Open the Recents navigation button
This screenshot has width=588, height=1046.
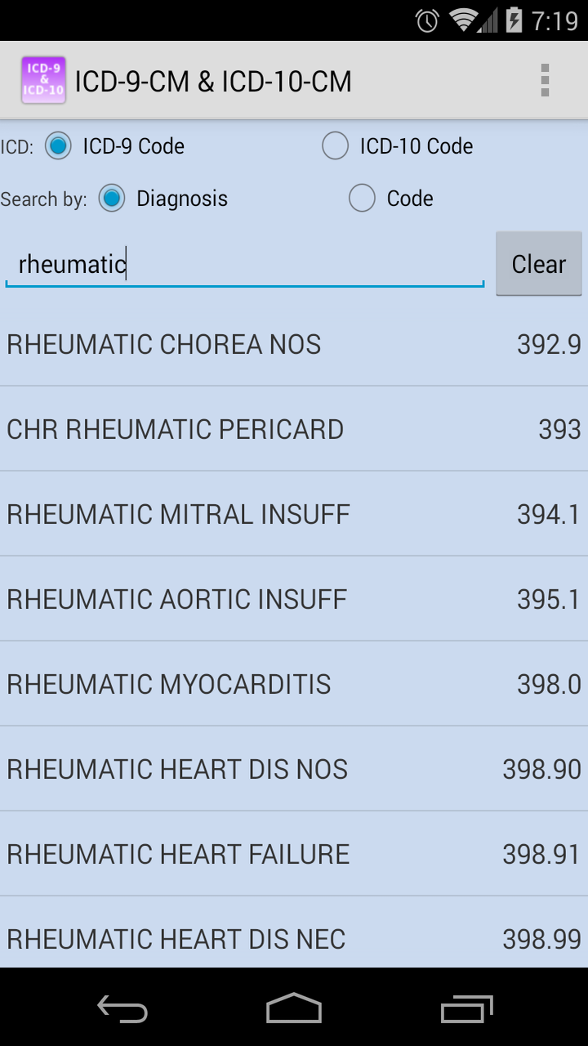click(x=465, y=1009)
